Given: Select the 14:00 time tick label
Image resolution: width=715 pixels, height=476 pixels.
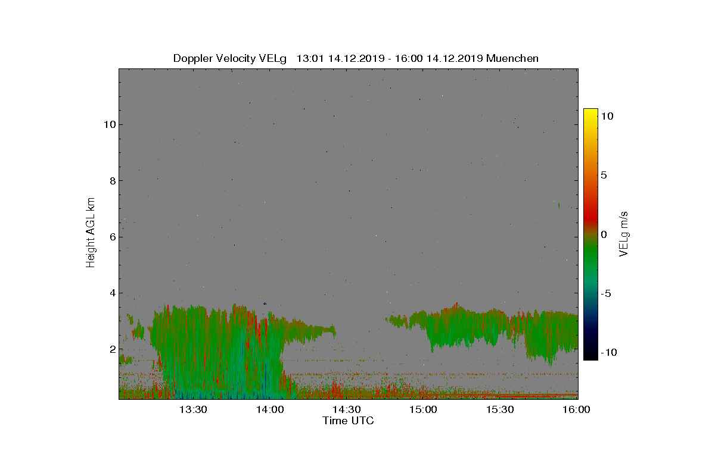Looking at the screenshot, I should (x=270, y=409).
